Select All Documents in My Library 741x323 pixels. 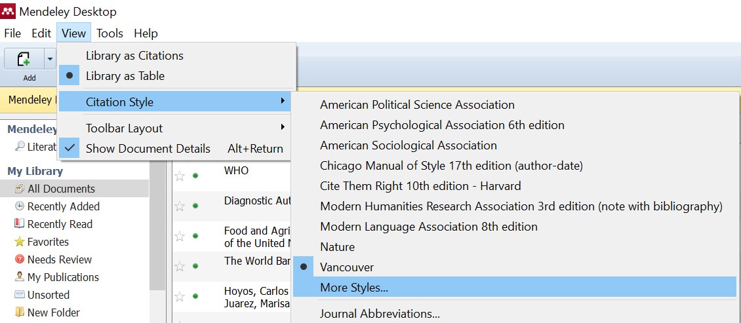click(x=60, y=189)
